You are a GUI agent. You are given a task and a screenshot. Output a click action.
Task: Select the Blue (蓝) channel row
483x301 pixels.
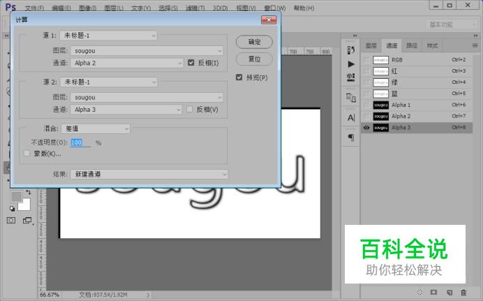click(417, 94)
